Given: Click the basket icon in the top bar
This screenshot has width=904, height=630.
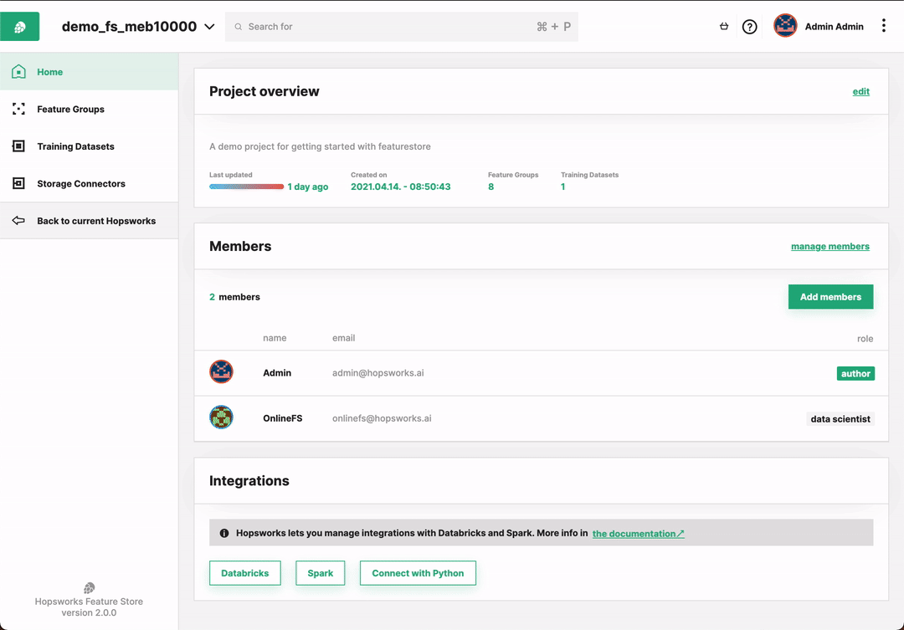Looking at the screenshot, I should [723, 26].
